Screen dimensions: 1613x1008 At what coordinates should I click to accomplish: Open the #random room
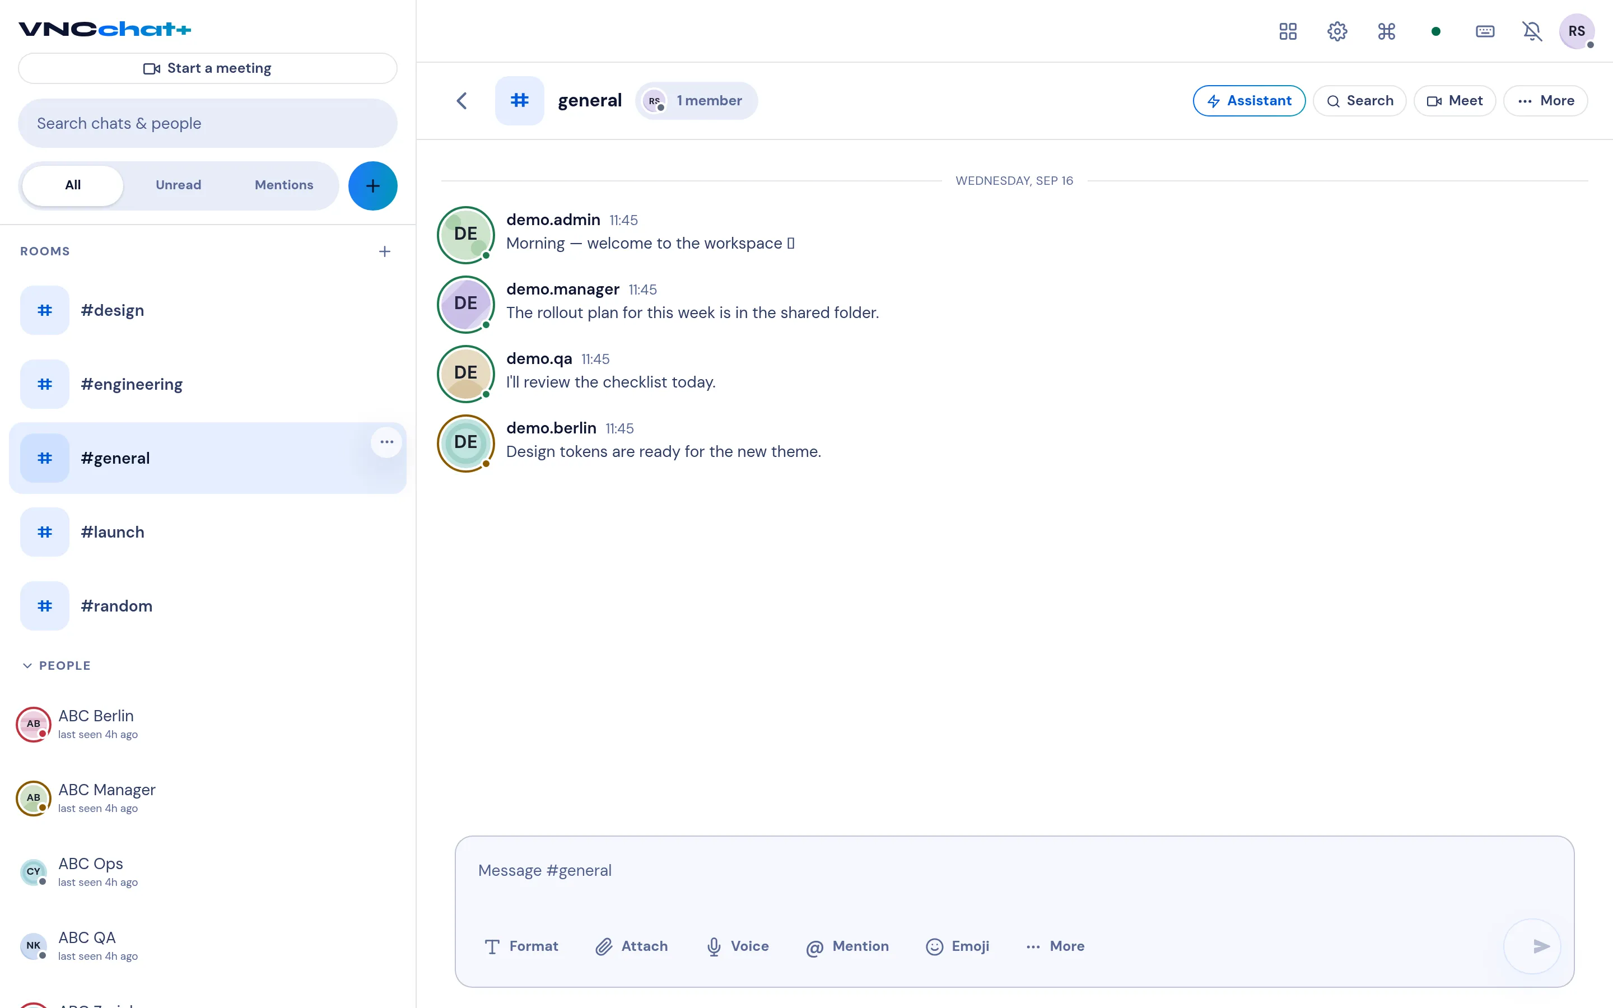coord(207,606)
